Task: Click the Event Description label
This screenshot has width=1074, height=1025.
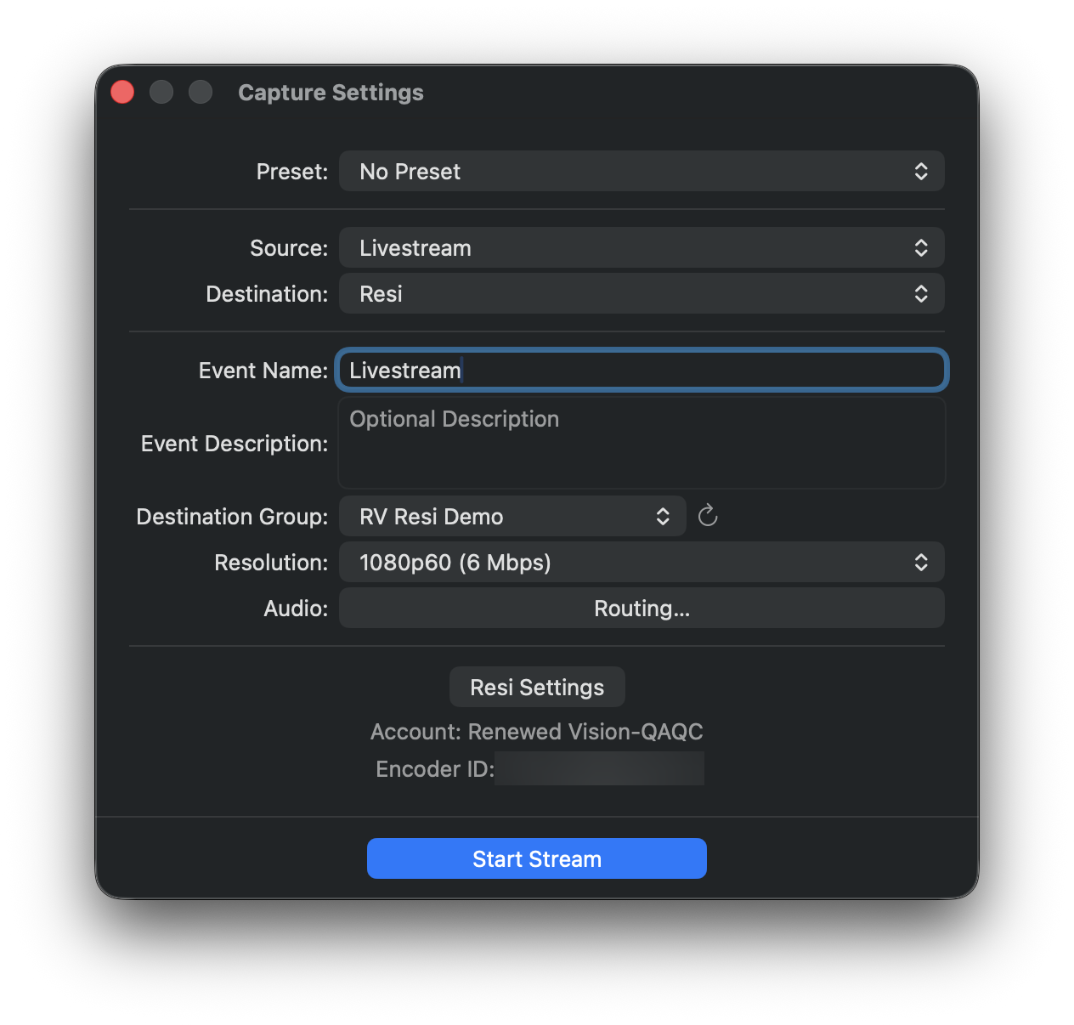Action: tap(235, 444)
